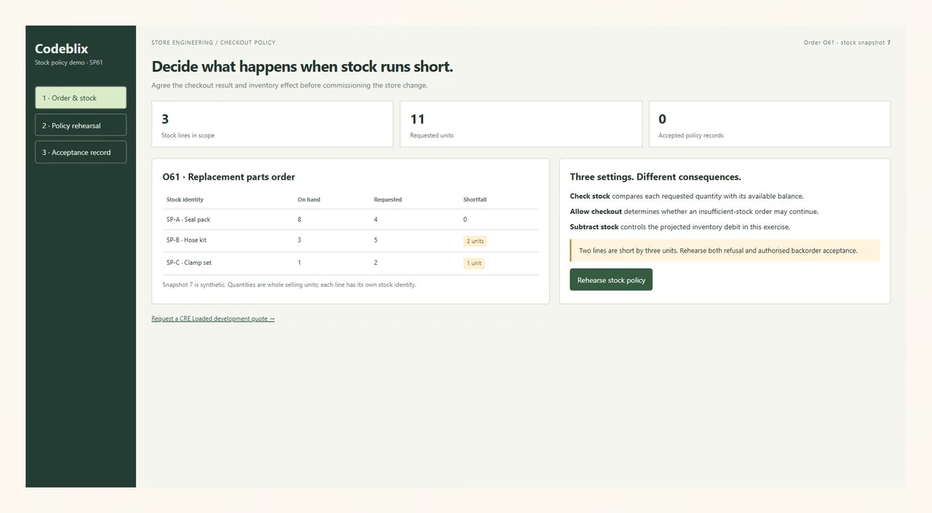Follow the CRE Loaded development quote link
The image size is (932, 513).
coord(213,319)
